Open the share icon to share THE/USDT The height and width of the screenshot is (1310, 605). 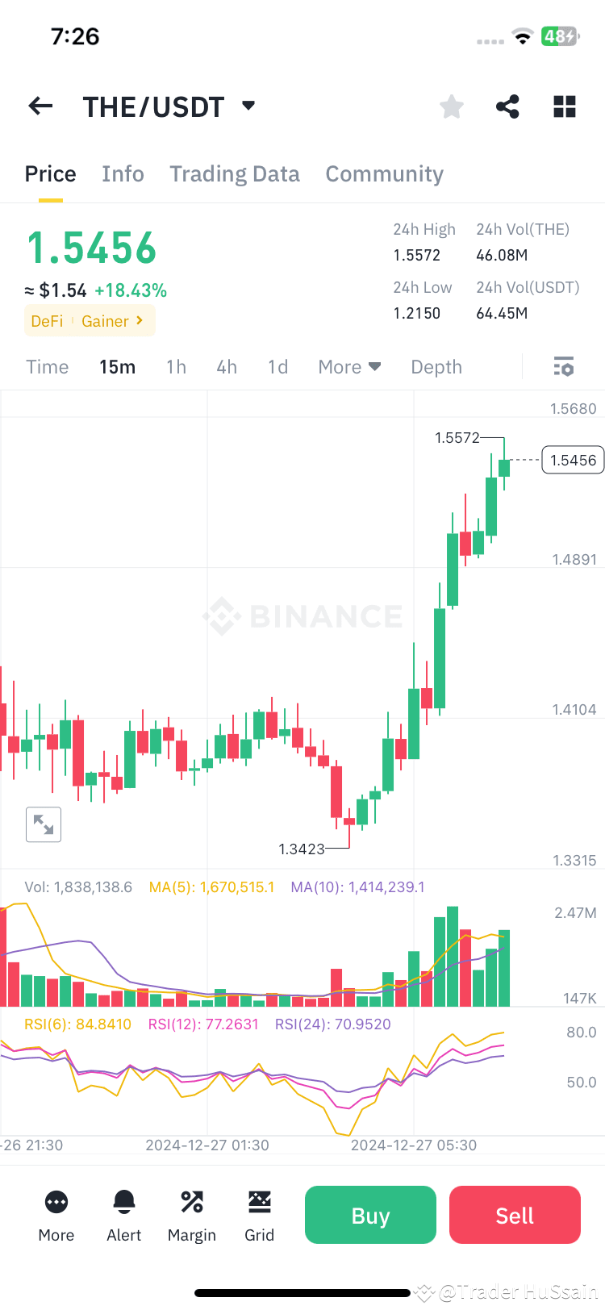507,106
